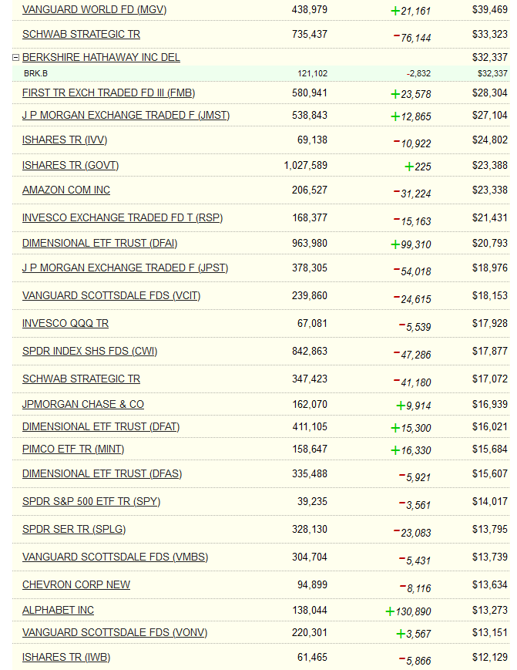Open J P MORGAN EXCHANGE TRADED F (JMST)

click(x=126, y=116)
